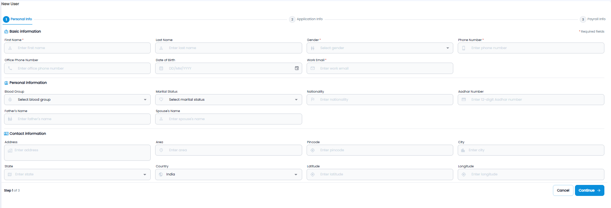
Task: Click the 'Step 1 of 3' text
Action: tap(12, 190)
